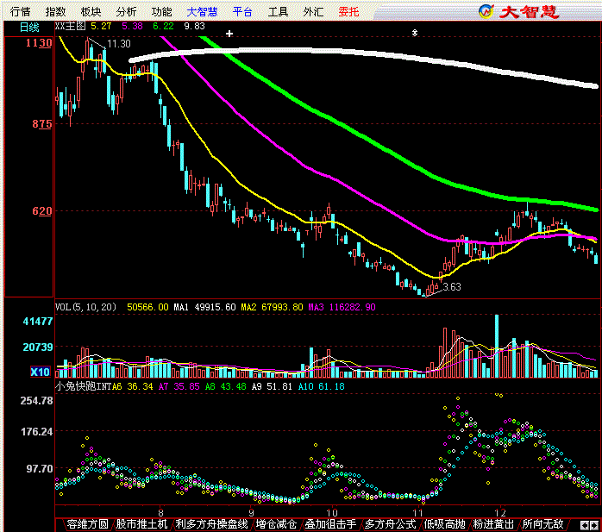Click the 50566.00 volume value
Image resolution: width=602 pixels, height=532 pixels.
pos(147,307)
